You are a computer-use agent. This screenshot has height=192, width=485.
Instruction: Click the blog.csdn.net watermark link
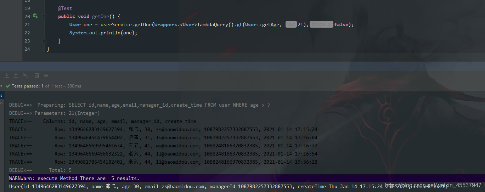pyautogui.click(x=433, y=185)
